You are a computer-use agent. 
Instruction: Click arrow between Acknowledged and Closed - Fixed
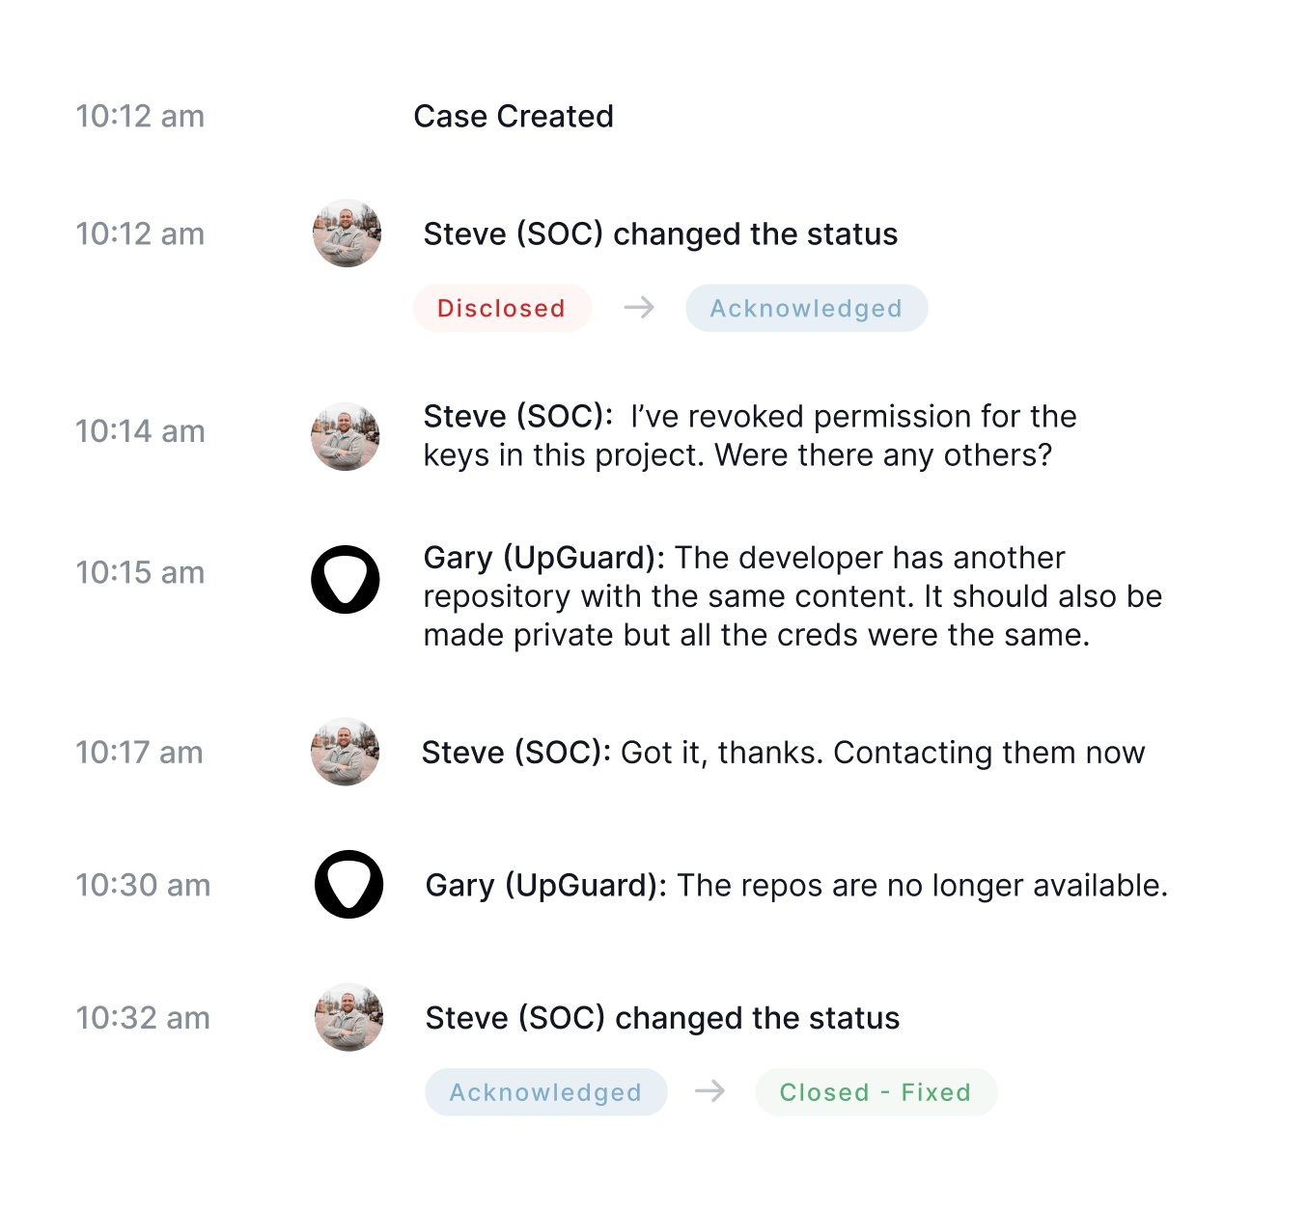710,1091
